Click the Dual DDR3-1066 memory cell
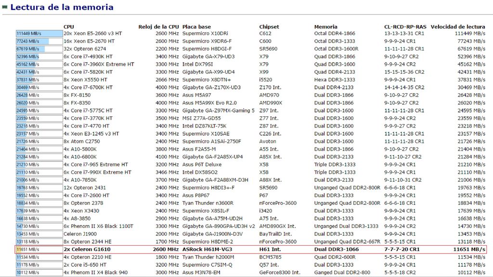Viewport: 493px width, 277px height. click(337, 250)
